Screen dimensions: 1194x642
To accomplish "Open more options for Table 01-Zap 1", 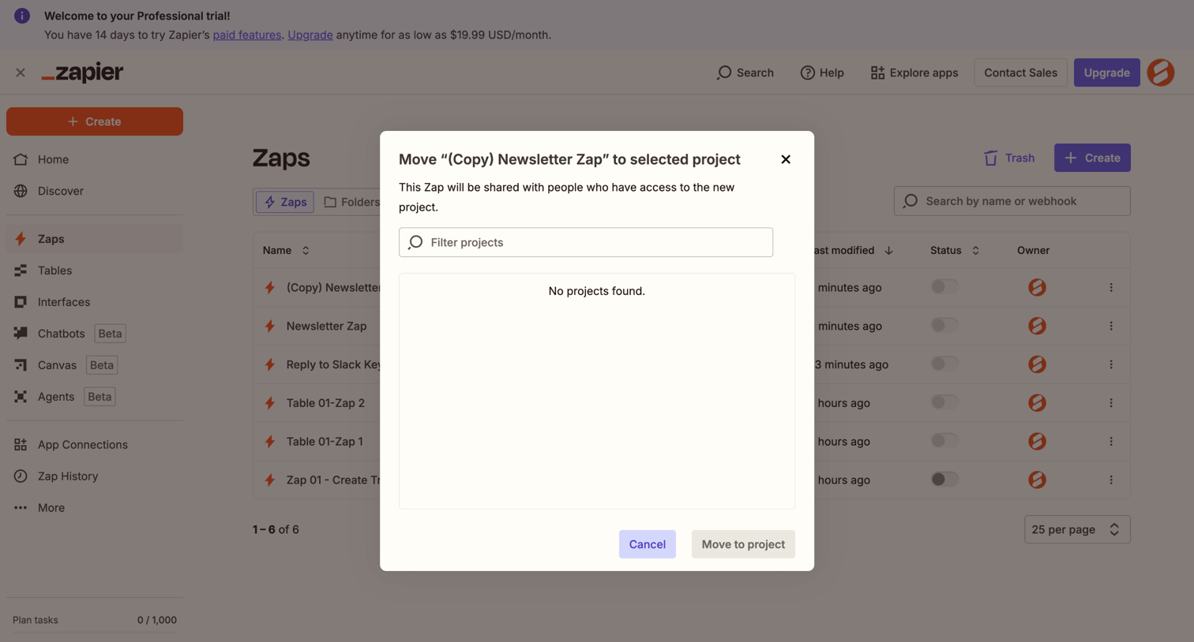I will [x=1111, y=442].
